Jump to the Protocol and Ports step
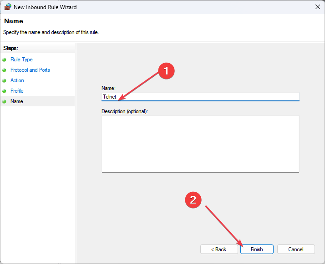This screenshot has height=264, width=325. click(x=30, y=70)
